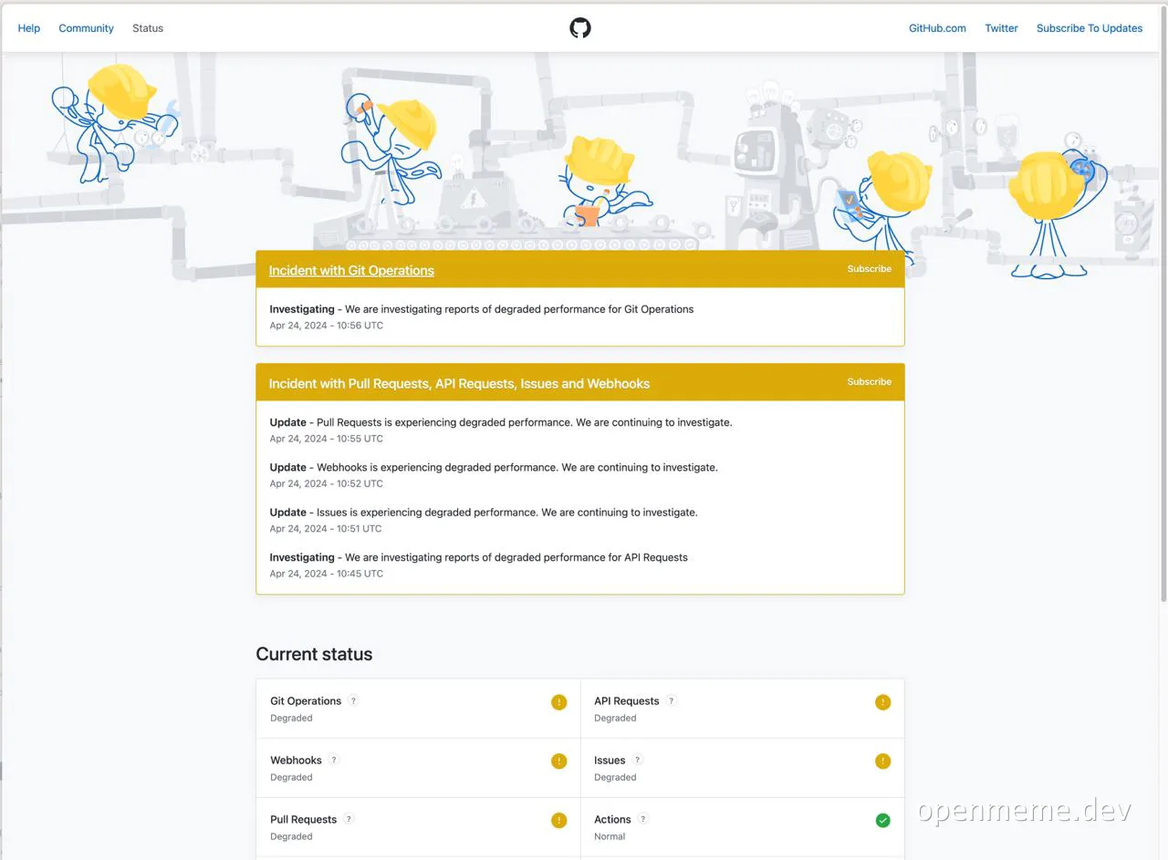Click the Git Operations investigating message
This screenshot has width=1168, height=860.
(482, 309)
